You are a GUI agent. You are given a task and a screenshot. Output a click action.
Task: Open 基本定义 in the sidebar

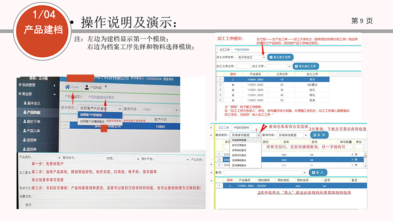(x=32, y=103)
